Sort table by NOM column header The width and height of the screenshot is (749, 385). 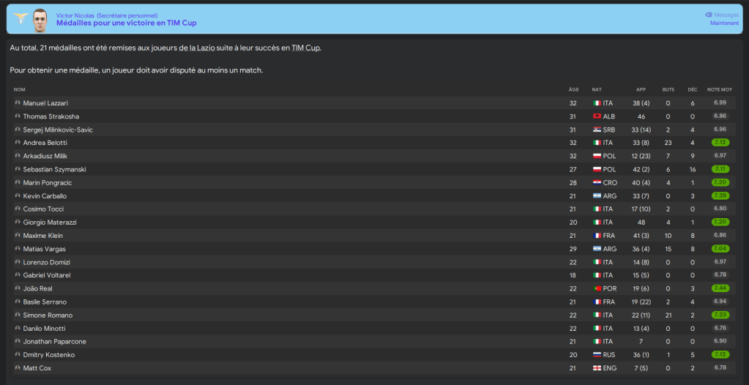(x=20, y=89)
